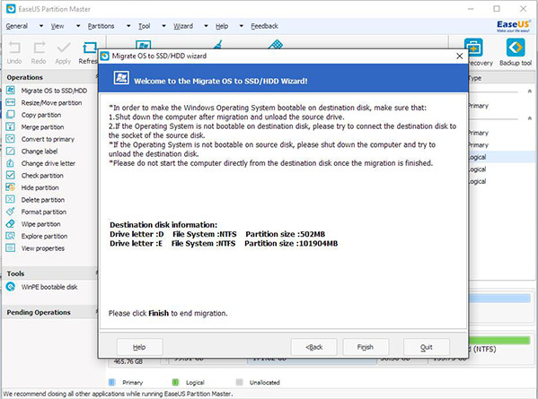Open the Backup tool icon

point(516,52)
